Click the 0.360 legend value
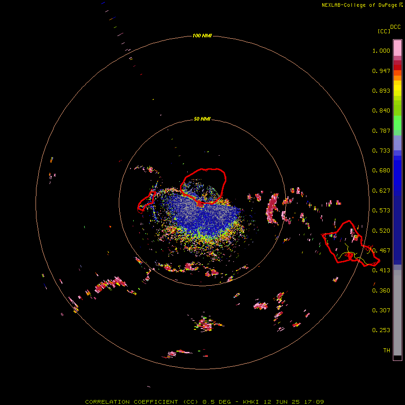The width and height of the screenshot is (405, 405). coord(381,291)
